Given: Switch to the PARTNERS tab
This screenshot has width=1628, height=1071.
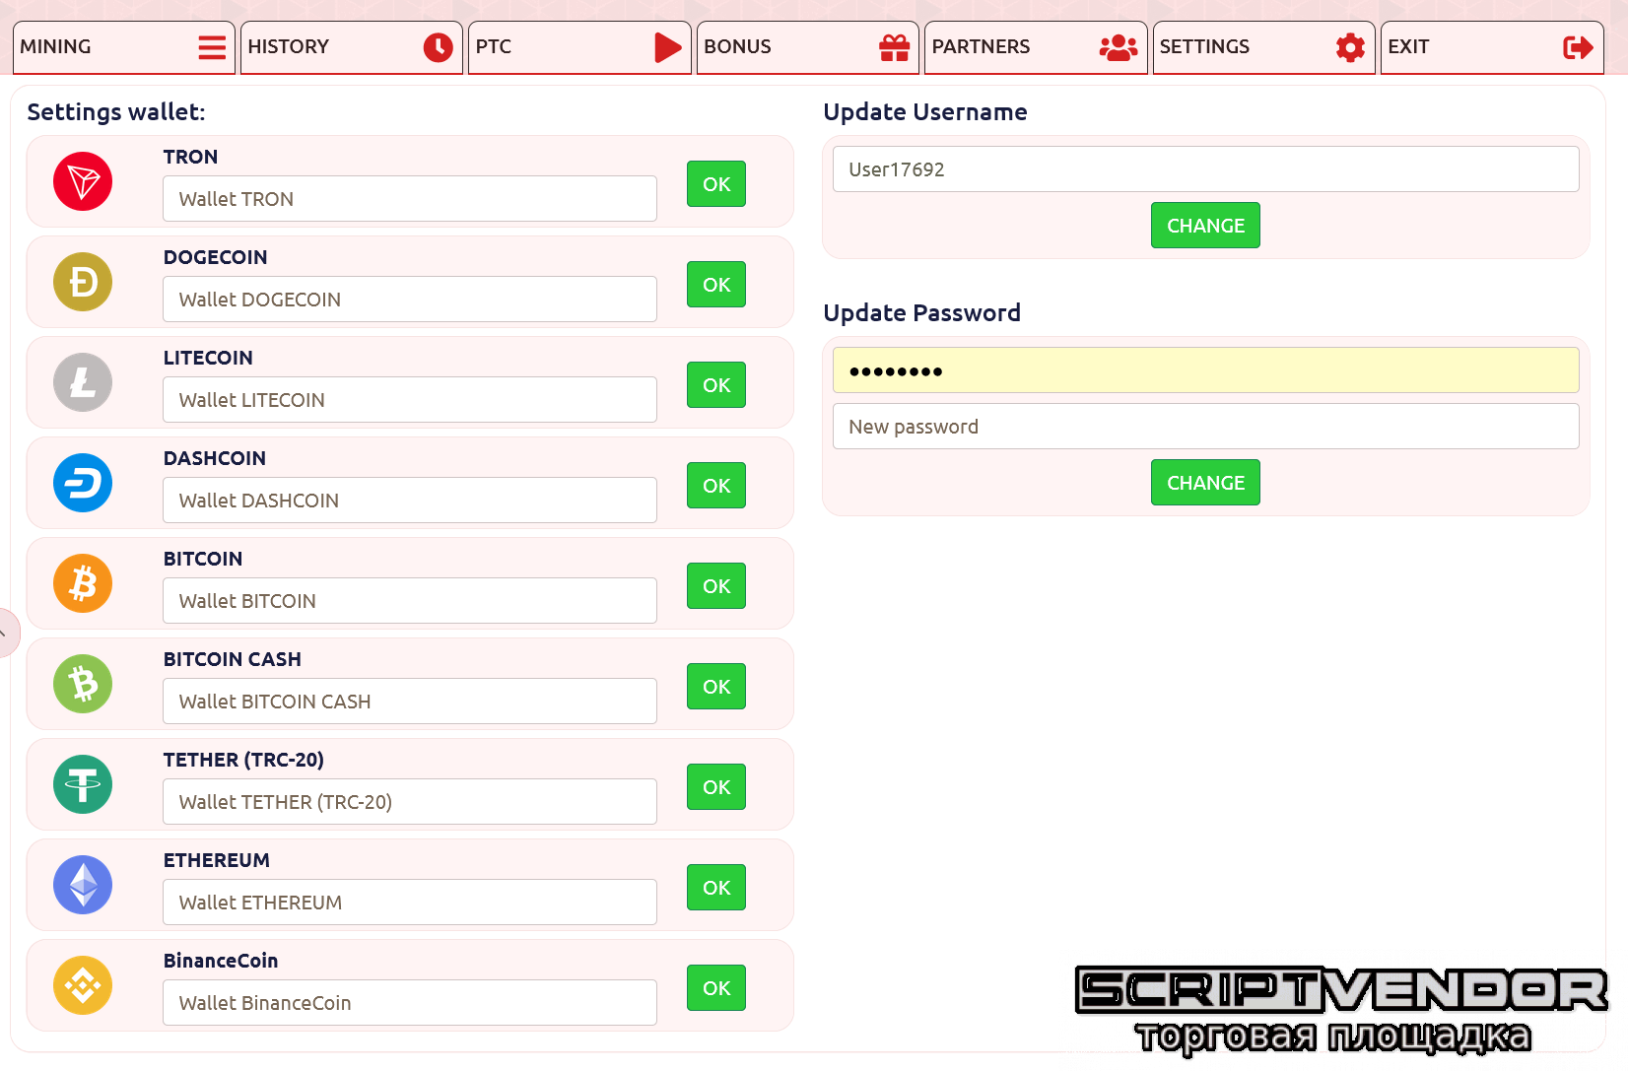Looking at the screenshot, I should (x=1036, y=47).
